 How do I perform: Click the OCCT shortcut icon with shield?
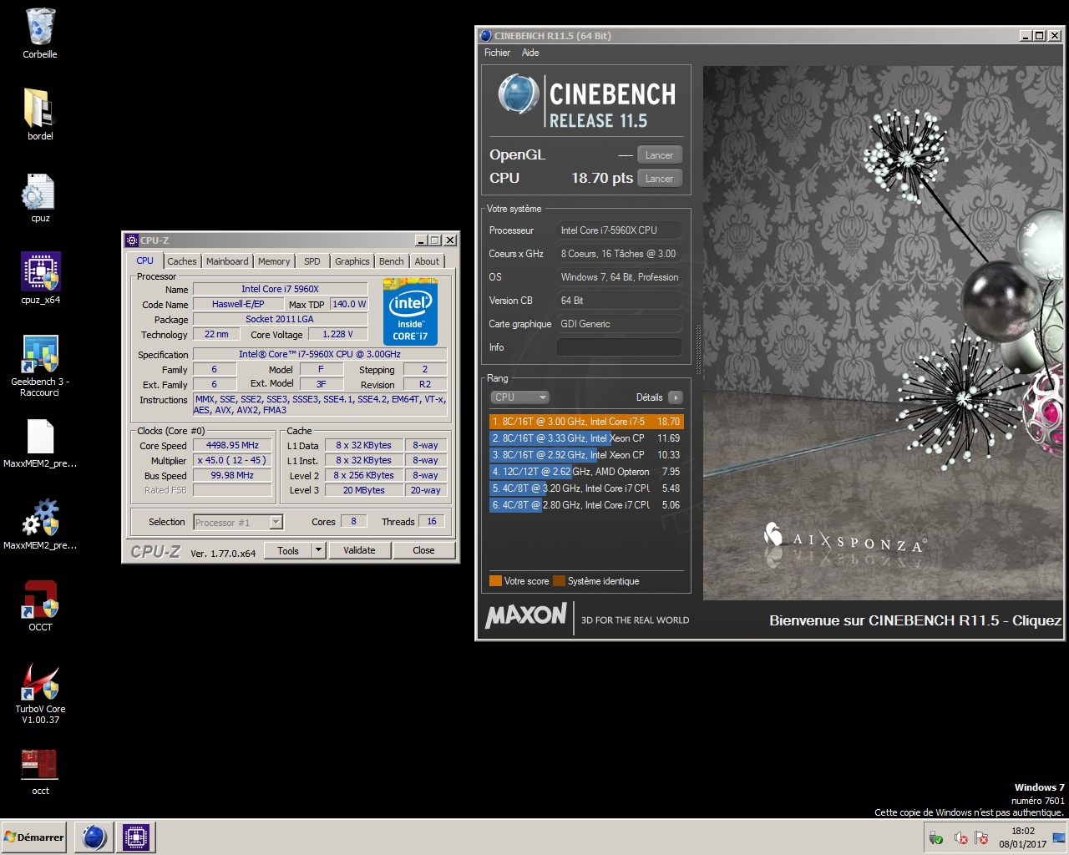tap(40, 600)
